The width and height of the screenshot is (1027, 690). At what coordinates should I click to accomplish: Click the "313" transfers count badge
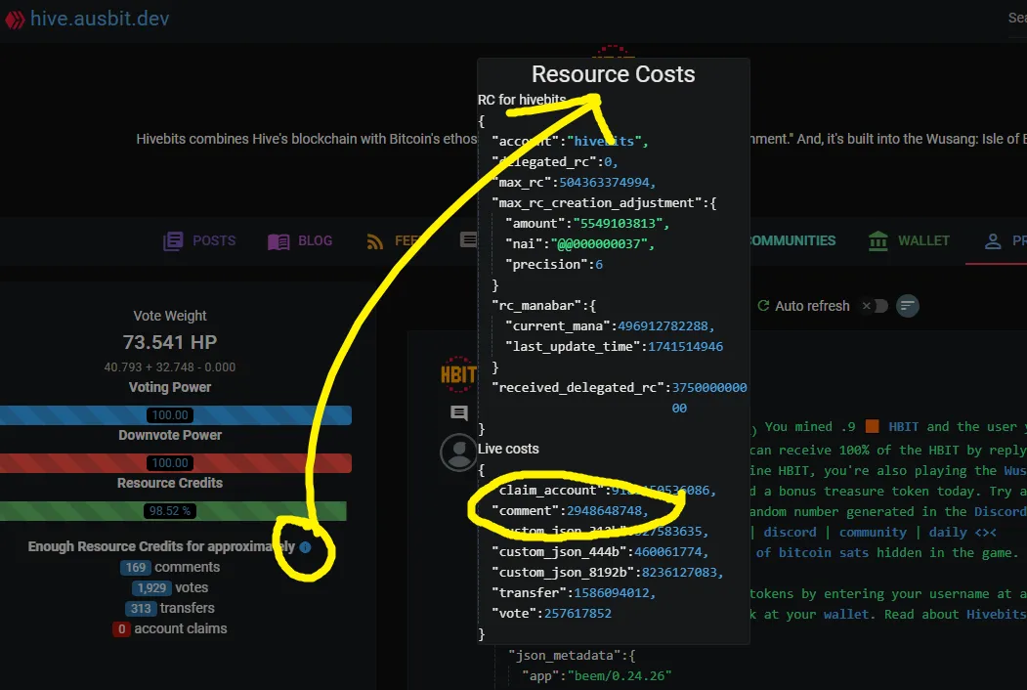140,609
